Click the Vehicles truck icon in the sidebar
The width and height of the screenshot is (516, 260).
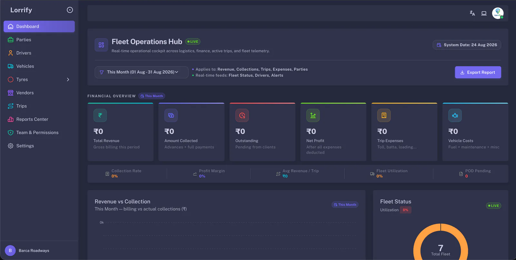tap(11, 66)
